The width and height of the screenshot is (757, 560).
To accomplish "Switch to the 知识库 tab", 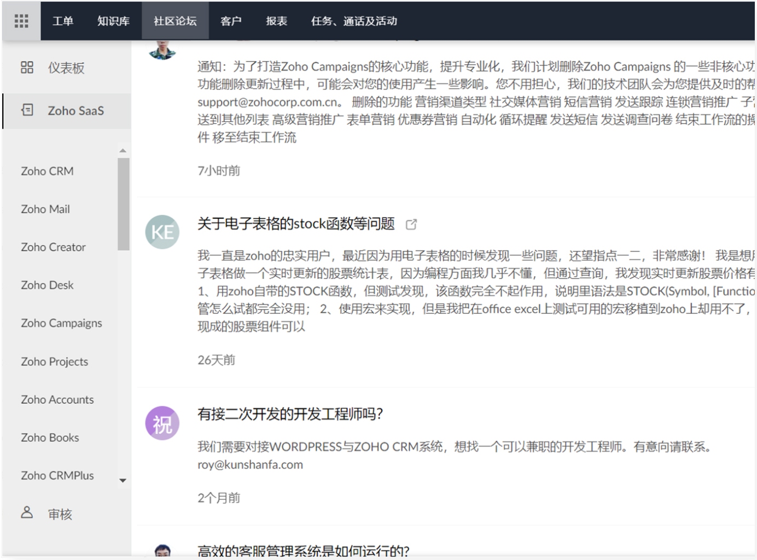I will tap(113, 22).
